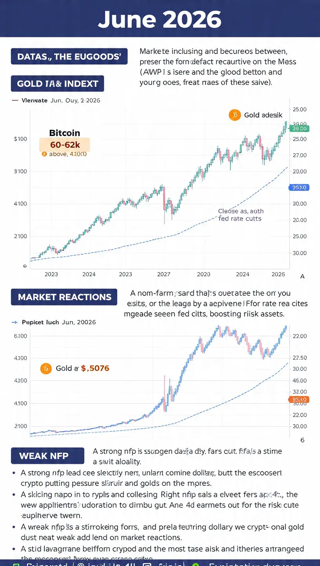The width and height of the screenshot is (320, 566).
Task: Select the GOLD IA& INDEXT header
Action: click(x=57, y=84)
